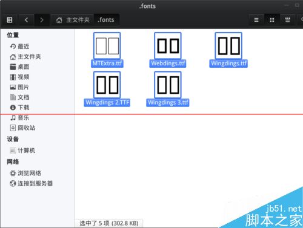
Task: Select the Wingdings 2.TTF file name label
Action: click(x=107, y=102)
